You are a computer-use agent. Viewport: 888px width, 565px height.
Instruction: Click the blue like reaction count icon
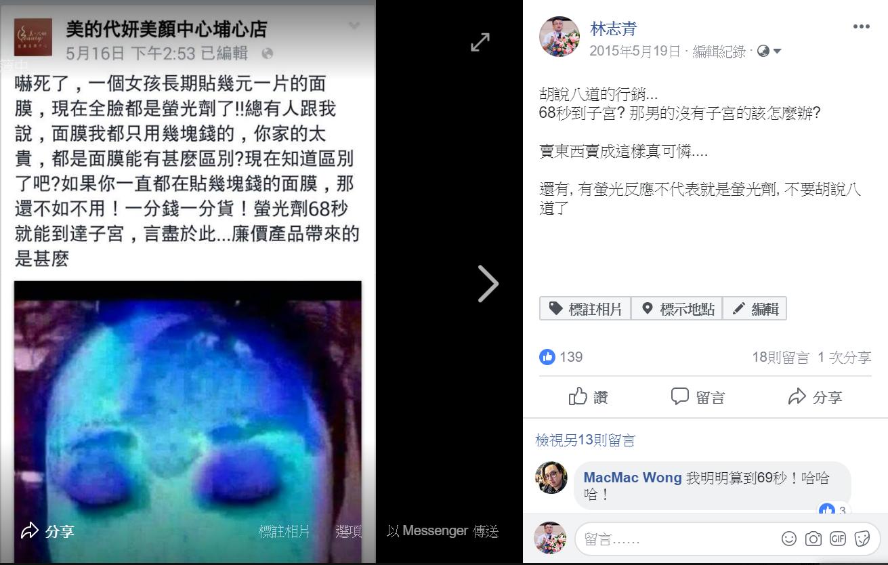(x=547, y=357)
